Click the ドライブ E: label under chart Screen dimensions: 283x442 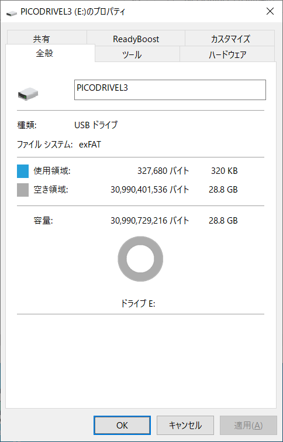138,304
